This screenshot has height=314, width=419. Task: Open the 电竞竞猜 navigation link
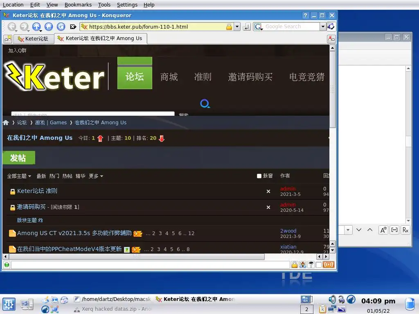coord(307,77)
